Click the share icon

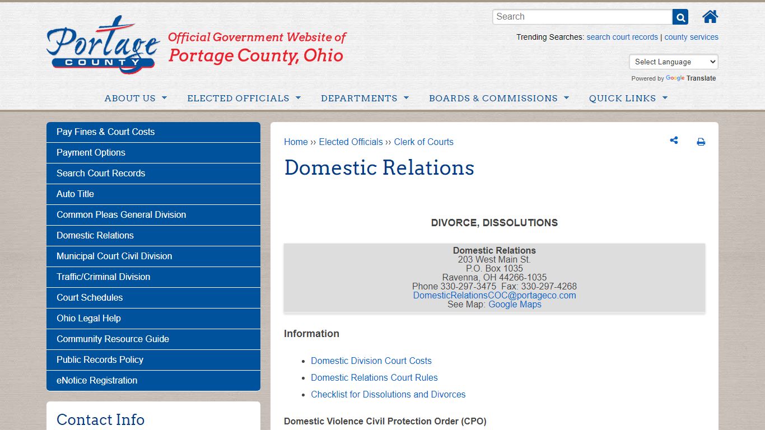click(x=674, y=141)
